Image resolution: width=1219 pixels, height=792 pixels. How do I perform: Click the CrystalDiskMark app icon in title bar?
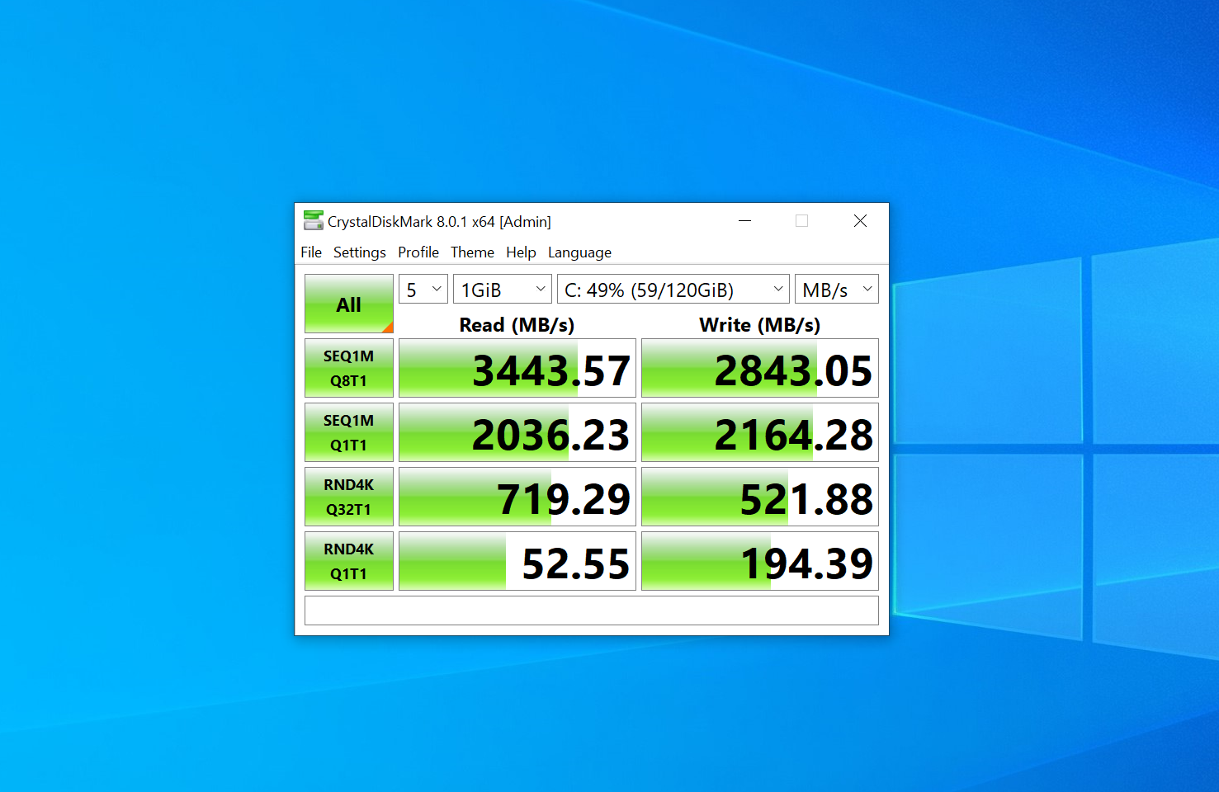point(313,221)
